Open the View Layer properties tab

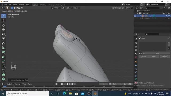click(136, 50)
